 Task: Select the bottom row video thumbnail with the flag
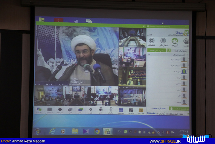[77, 96]
